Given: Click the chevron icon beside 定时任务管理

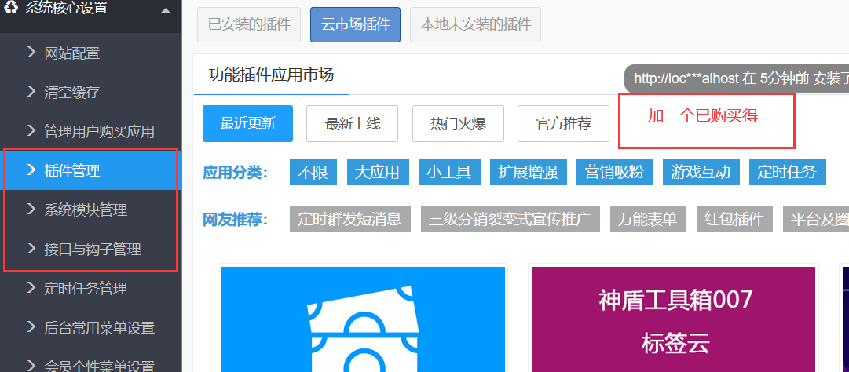Looking at the screenshot, I should click(x=31, y=288).
